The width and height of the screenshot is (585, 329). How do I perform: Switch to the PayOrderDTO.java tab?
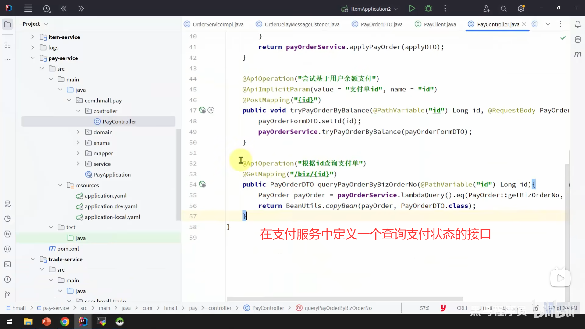(x=381, y=24)
